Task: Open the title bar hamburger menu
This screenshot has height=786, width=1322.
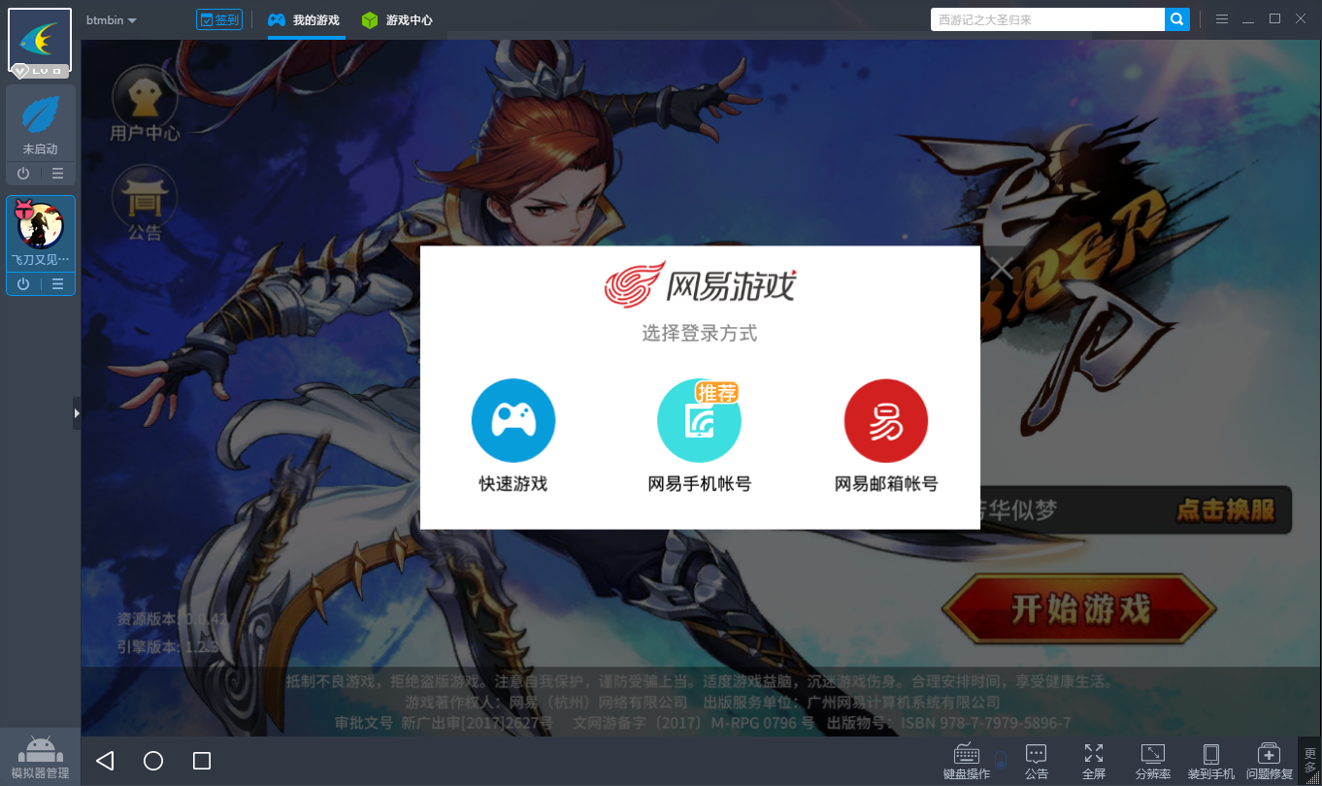Action: click(x=1222, y=19)
